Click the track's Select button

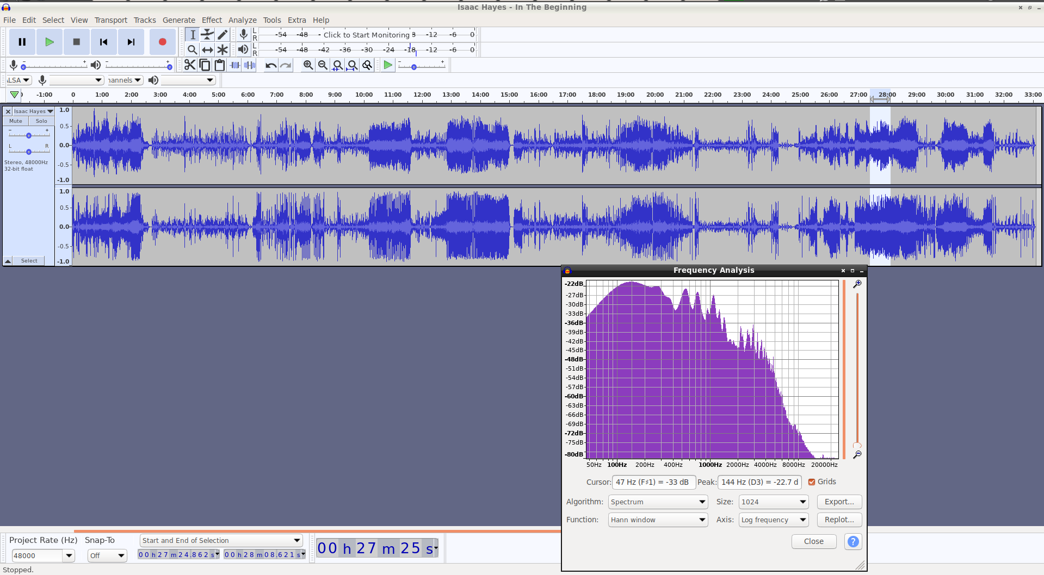coord(29,261)
